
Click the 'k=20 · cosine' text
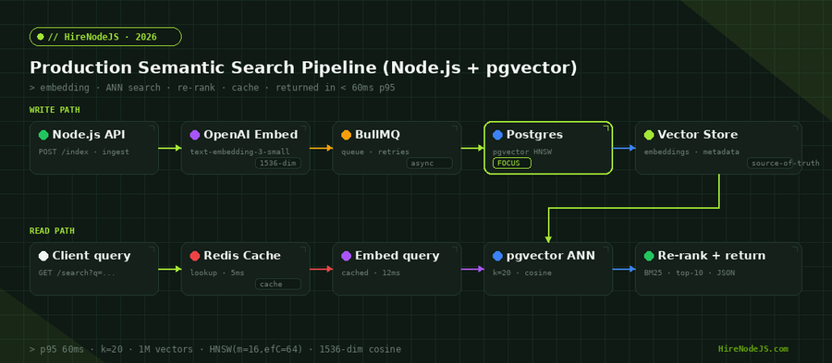pos(522,272)
